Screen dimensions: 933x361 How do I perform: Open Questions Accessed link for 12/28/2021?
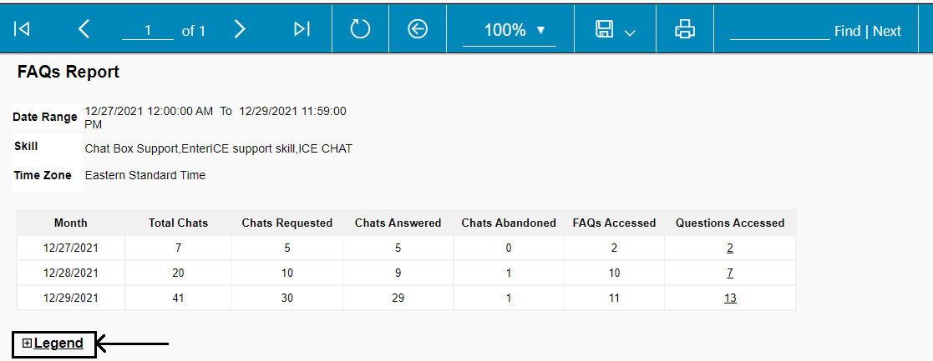(730, 273)
